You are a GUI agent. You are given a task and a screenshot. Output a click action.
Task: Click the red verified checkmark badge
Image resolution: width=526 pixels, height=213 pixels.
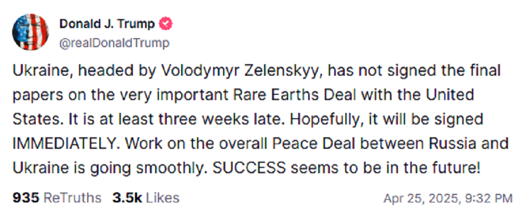click(x=166, y=24)
